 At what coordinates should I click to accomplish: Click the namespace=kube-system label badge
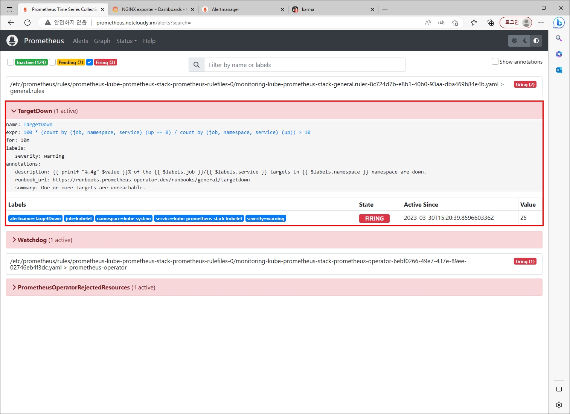pyautogui.click(x=124, y=218)
